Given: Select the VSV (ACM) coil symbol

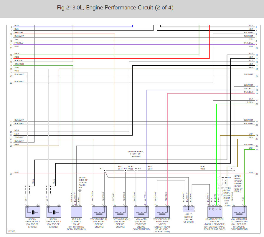Looking at the screenshot, I should [x=141, y=212].
